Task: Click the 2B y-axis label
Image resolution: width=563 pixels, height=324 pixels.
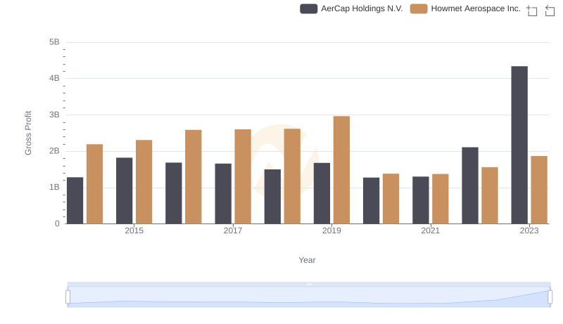Action: click(x=54, y=151)
